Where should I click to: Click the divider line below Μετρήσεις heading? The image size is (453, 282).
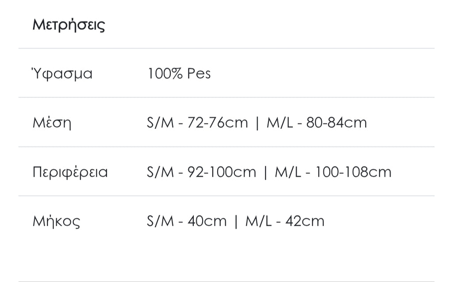226,48
